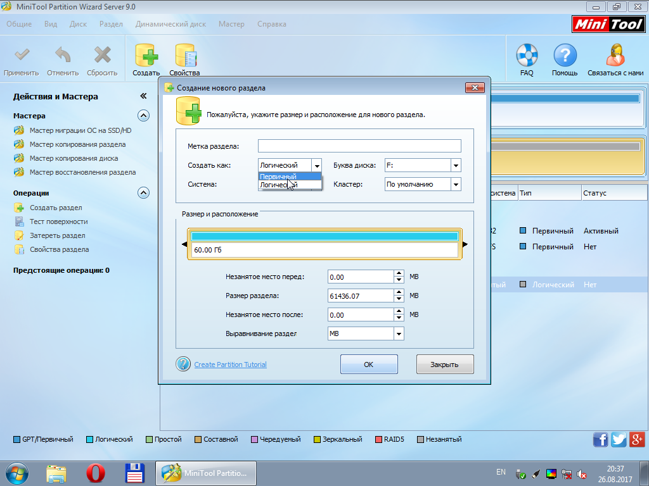Launch Мастер миграции ОС на SSD/HD
The width and height of the screenshot is (649, 486).
(80, 130)
